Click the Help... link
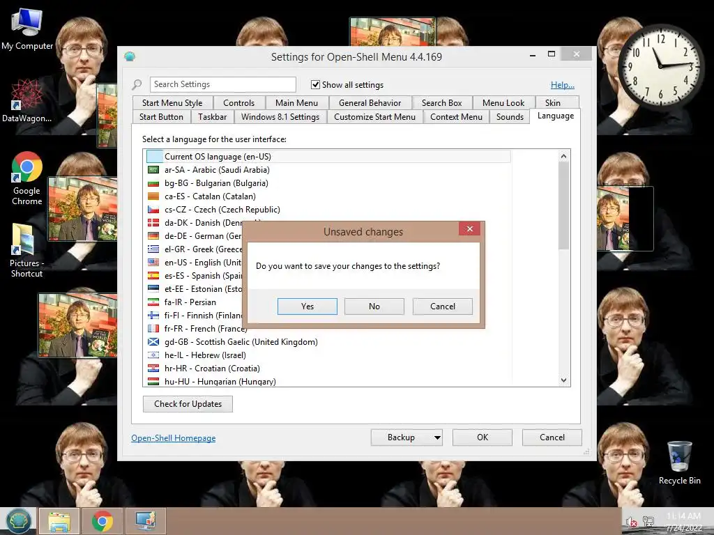 click(x=563, y=84)
